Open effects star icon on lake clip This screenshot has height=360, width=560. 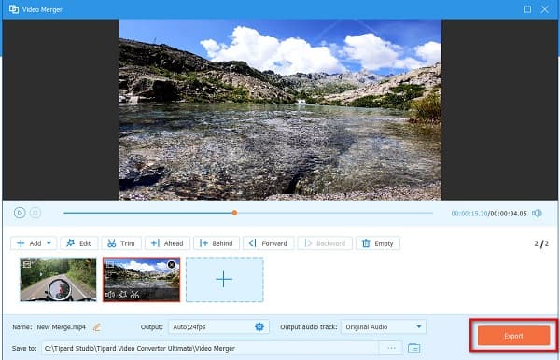tap(122, 295)
